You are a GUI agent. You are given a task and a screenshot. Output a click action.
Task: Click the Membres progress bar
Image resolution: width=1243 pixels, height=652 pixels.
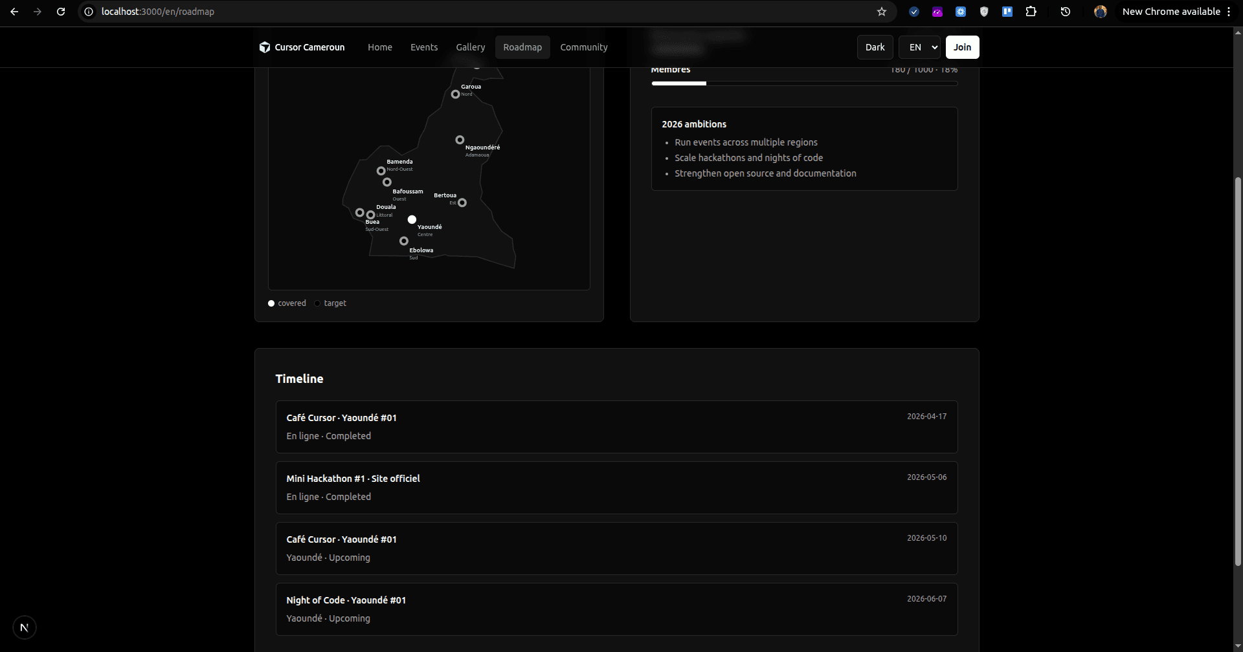point(804,83)
